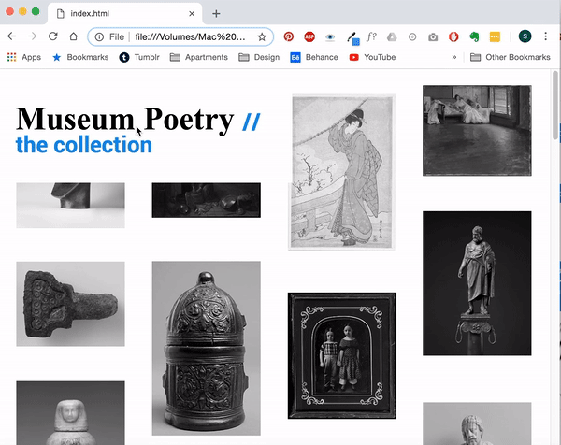
Task: Open the camera screenshot extension
Action: click(433, 36)
